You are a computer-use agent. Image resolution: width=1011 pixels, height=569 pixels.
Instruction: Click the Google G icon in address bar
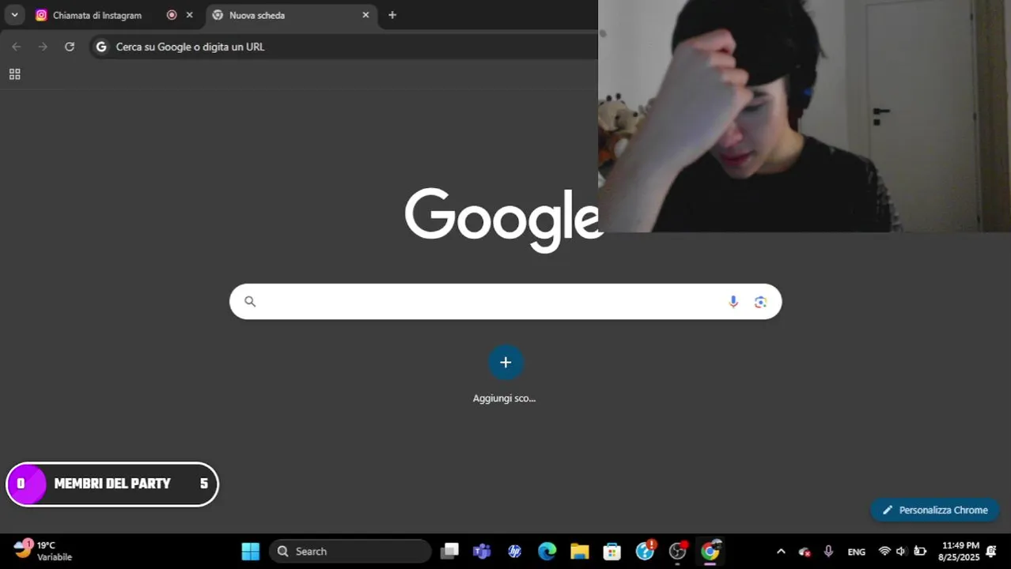click(101, 47)
